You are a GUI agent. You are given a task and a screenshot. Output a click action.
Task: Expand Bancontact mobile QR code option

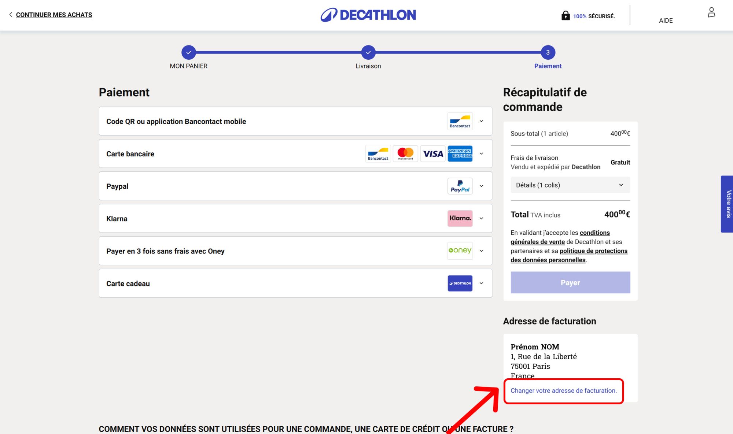(x=481, y=121)
